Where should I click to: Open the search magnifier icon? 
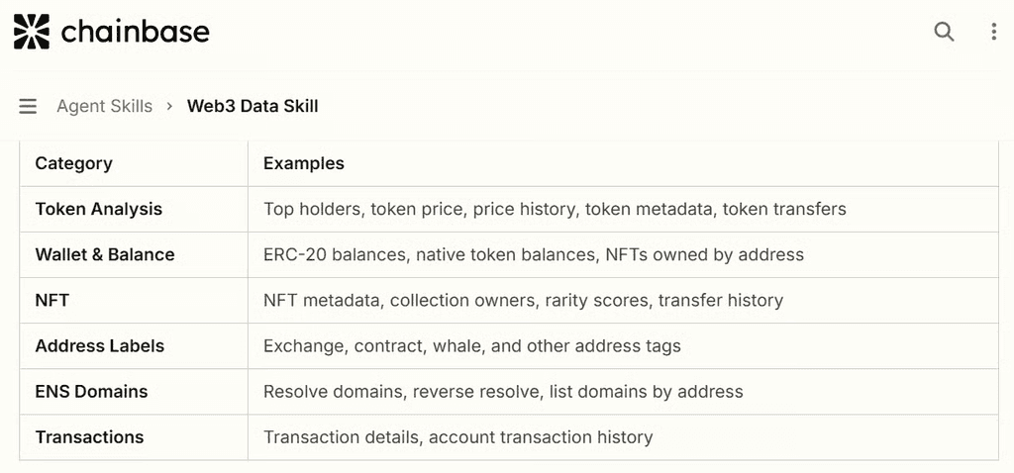tap(944, 32)
